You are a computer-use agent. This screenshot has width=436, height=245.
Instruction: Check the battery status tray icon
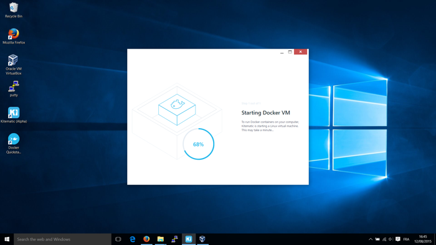377,239
